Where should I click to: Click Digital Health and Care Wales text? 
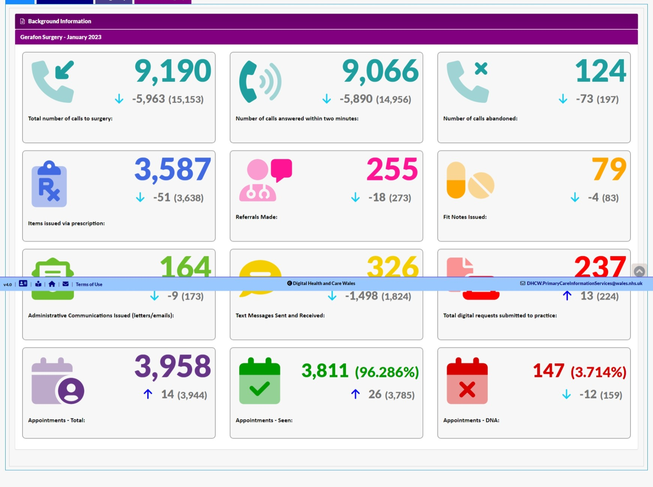[324, 283]
